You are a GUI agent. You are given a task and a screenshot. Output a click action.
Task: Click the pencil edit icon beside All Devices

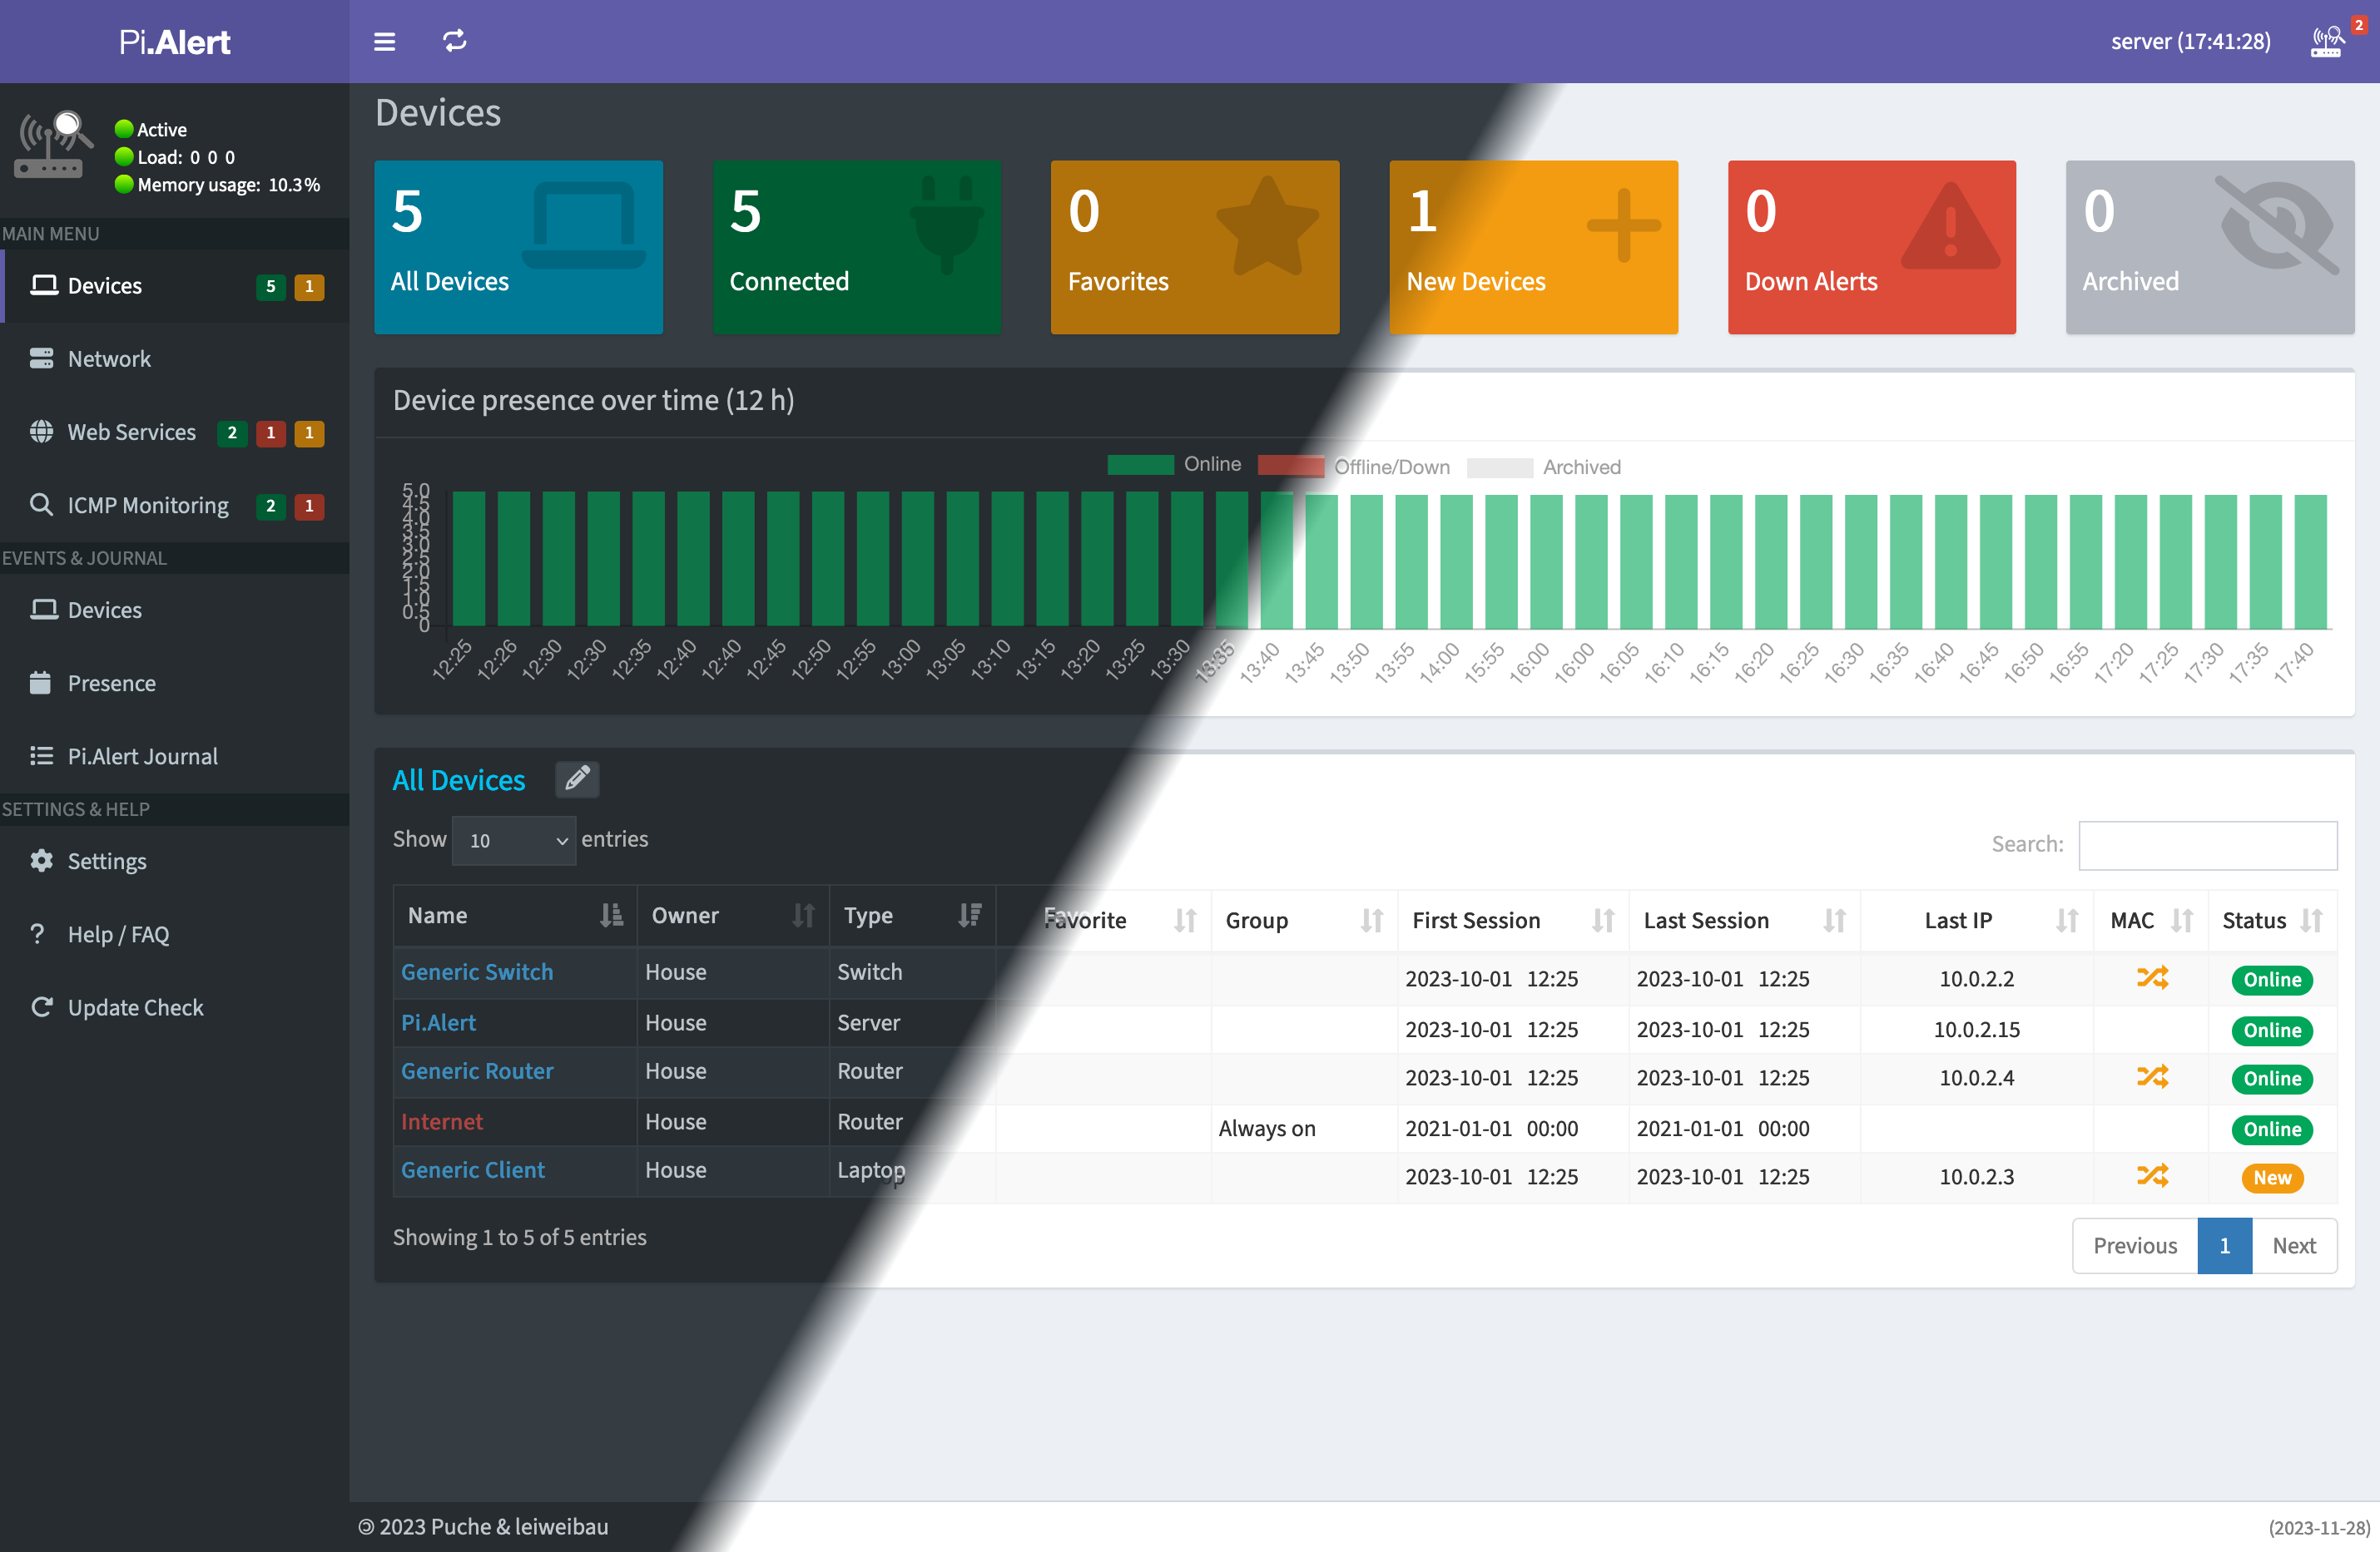click(577, 779)
